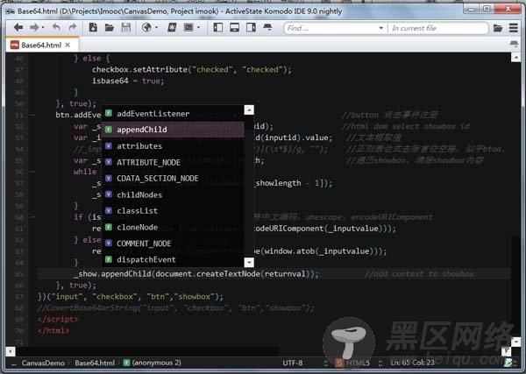This screenshot has height=374, width=526.
Task: Click the autocomplete list up arrow
Action: [249, 109]
